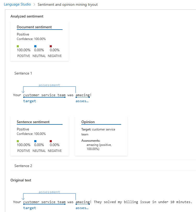Image resolution: width=196 pixels, height=212 pixels.
Task: Click the Sentiment and opinion mining tryout breadcrumb
Action: point(68,4)
